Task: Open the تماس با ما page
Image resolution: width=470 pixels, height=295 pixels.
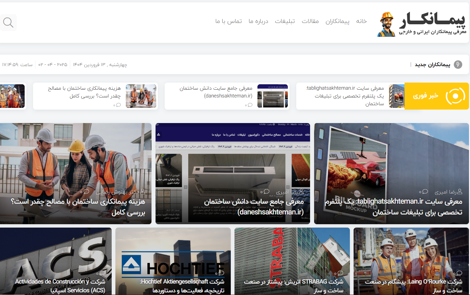Action: click(x=228, y=21)
